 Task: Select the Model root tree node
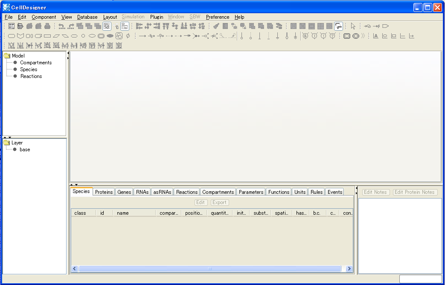pyautogui.click(x=18, y=56)
